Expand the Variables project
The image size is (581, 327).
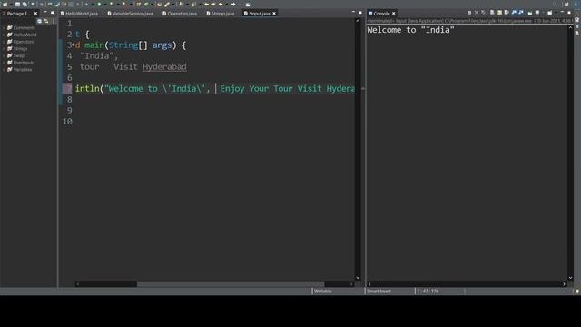(4, 70)
